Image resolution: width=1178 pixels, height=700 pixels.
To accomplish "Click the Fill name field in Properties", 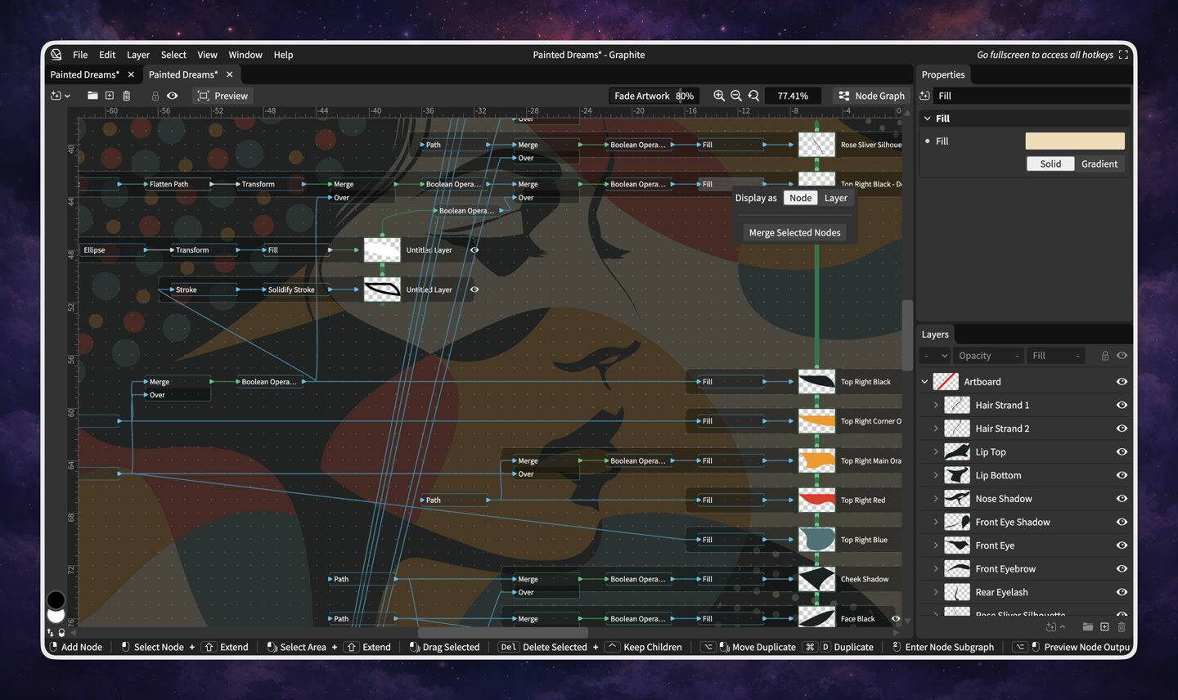I will [1032, 96].
